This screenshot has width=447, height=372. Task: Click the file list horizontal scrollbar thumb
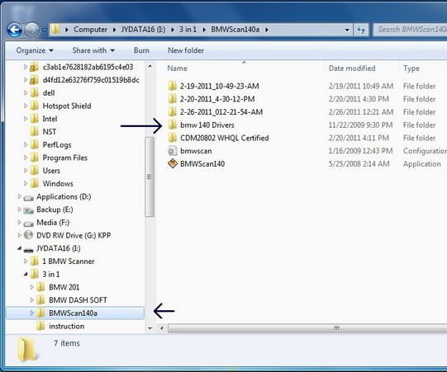point(307,328)
